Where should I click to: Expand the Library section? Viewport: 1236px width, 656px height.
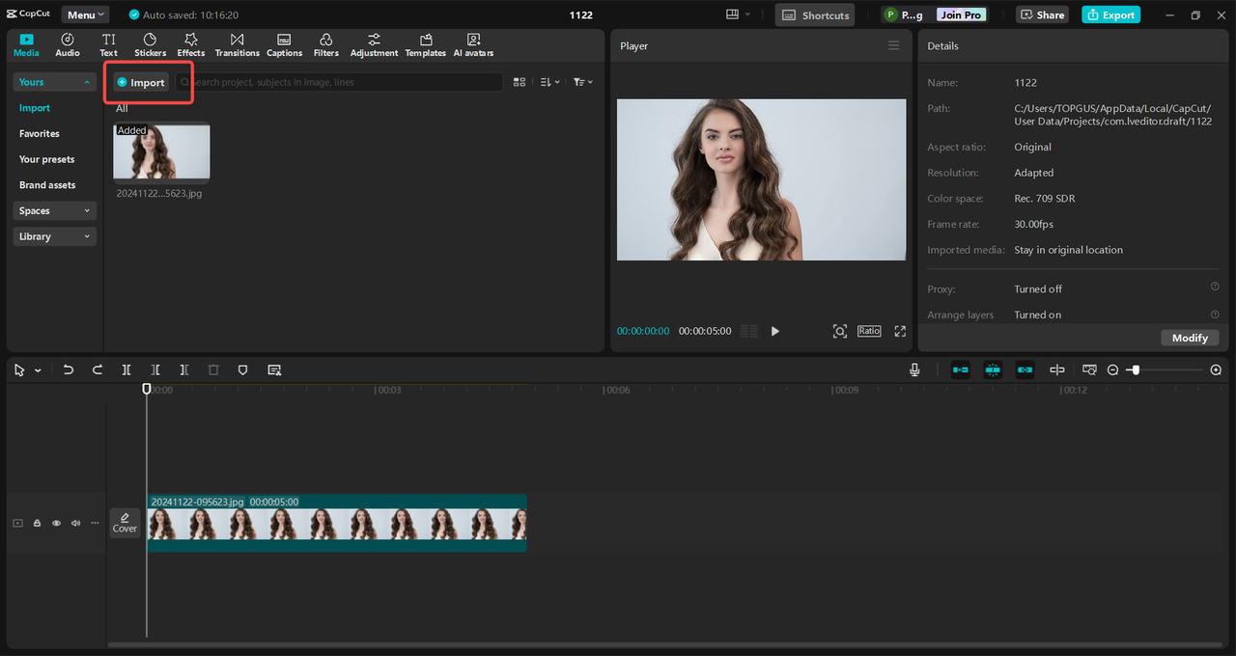point(54,236)
